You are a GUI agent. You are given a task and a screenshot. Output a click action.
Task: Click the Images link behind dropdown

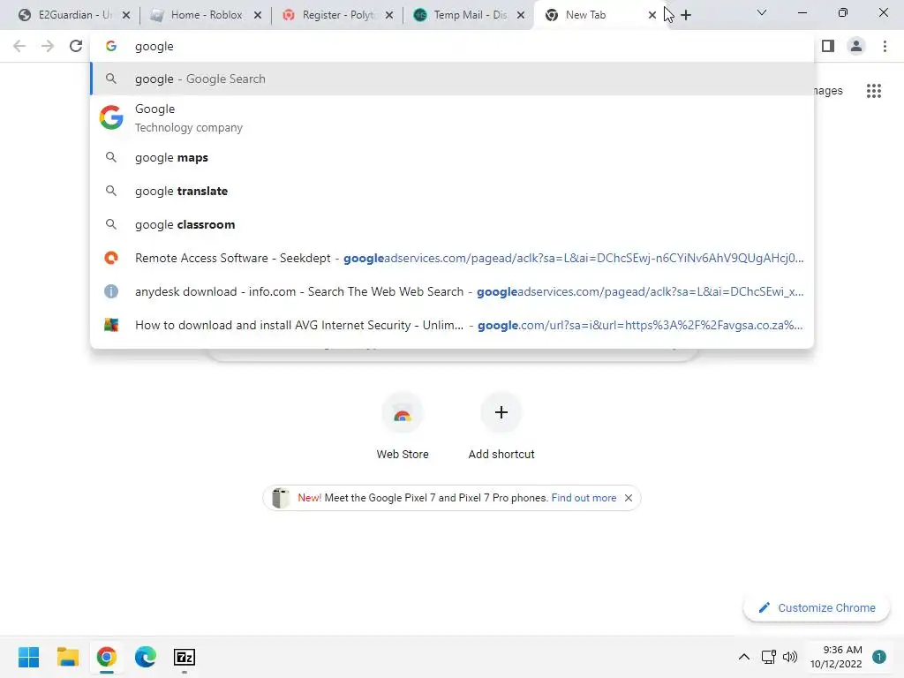pyautogui.click(x=829, y=91)
